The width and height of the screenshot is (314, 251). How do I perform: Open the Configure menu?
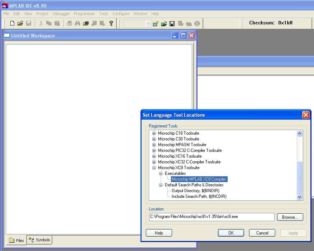[120, 14]
